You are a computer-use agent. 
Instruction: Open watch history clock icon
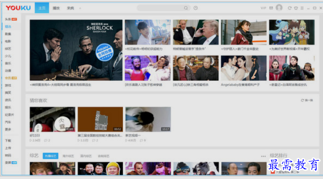pos(196,8)
